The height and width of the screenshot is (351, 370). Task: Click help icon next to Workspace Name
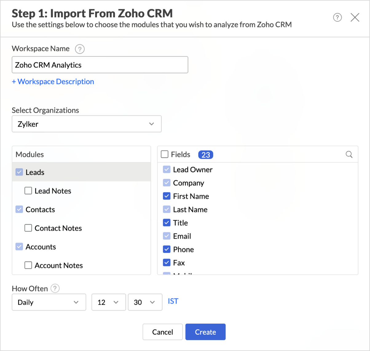(80, 49)
